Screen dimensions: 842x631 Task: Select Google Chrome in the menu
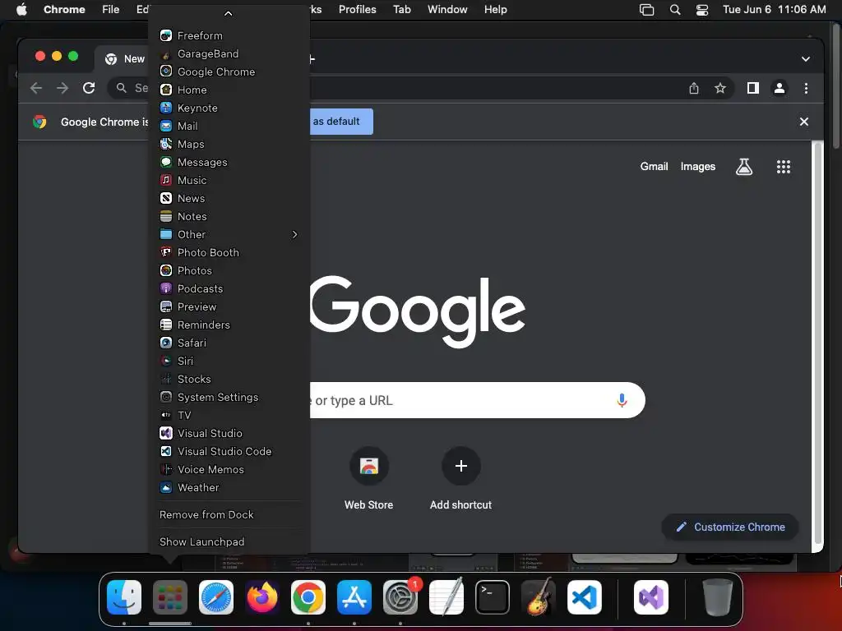coord(229,72)
